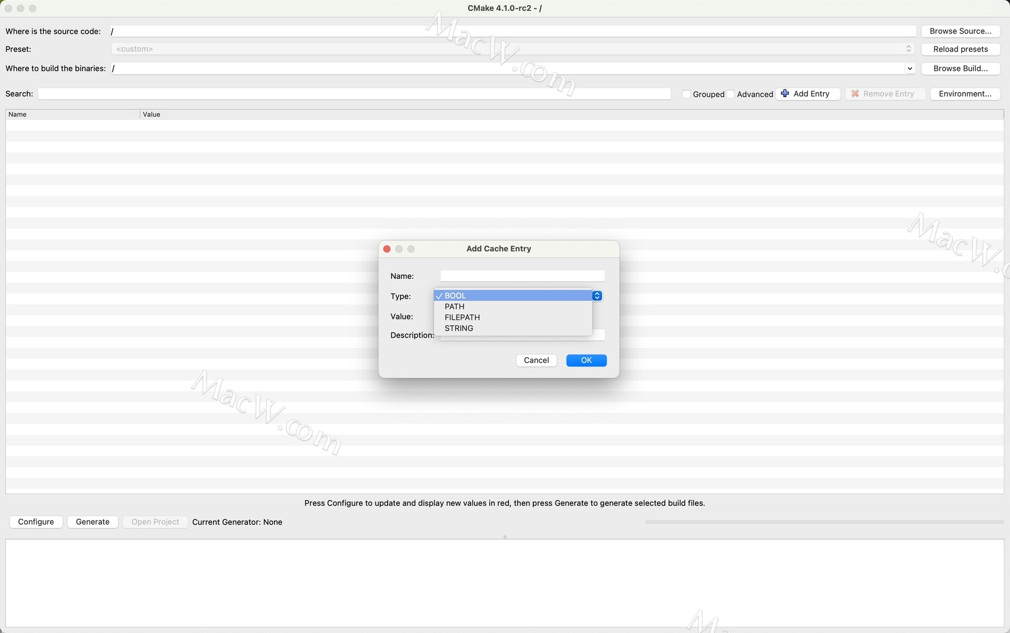Focus the source code path field
1010x633 pixels.
point(513,31)
